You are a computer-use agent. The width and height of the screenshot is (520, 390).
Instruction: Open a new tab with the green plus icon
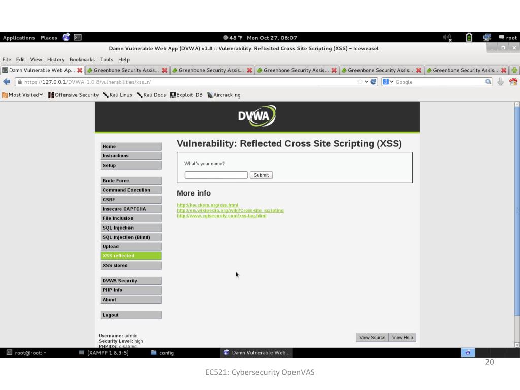click(514, 70)
